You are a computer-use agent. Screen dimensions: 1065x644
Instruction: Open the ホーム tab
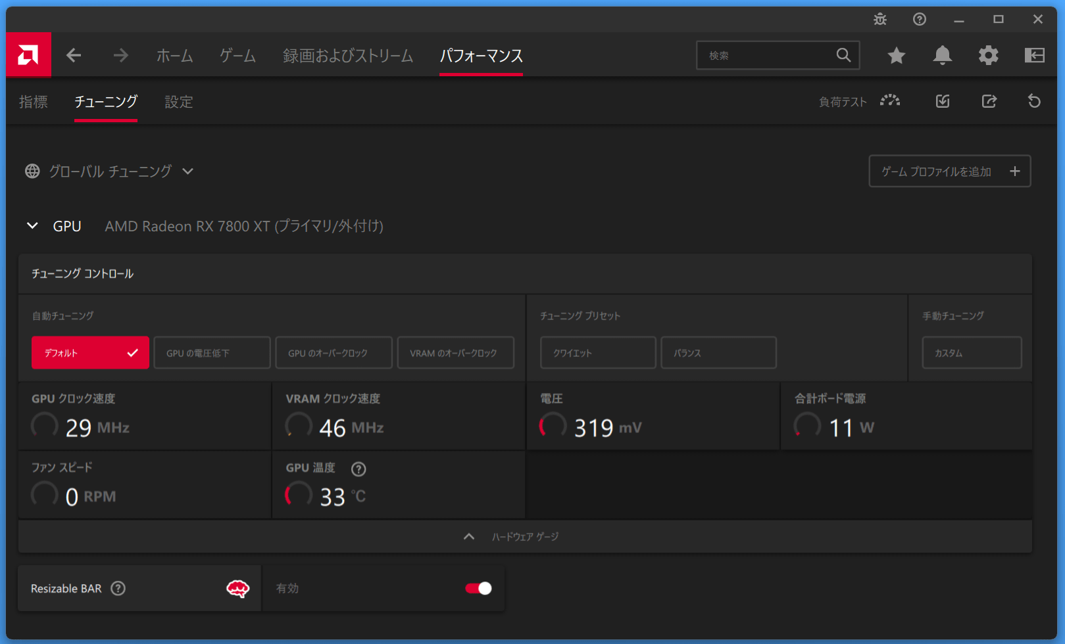point(174,55)
